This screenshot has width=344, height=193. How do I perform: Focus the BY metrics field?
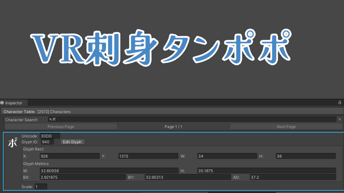(188, 177)
